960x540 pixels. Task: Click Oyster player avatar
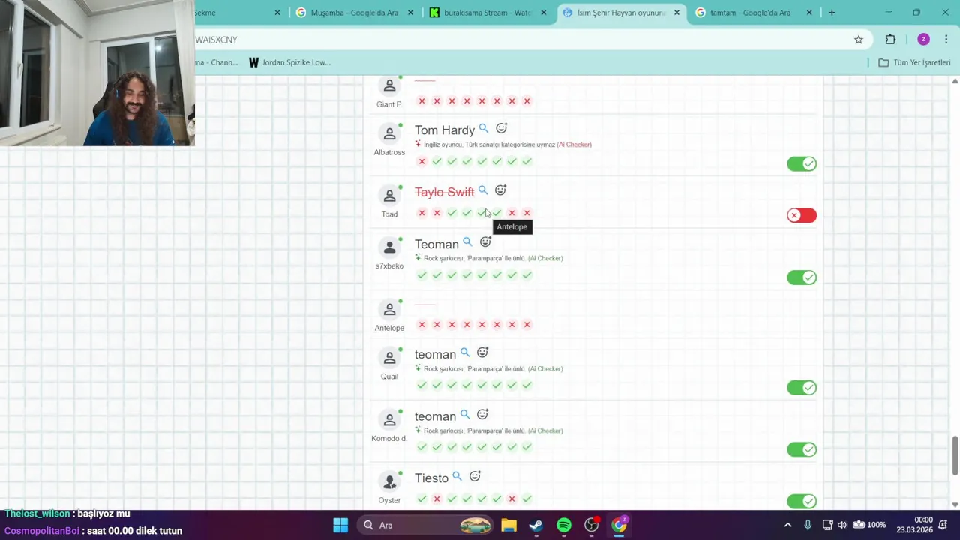coord(389,481)
